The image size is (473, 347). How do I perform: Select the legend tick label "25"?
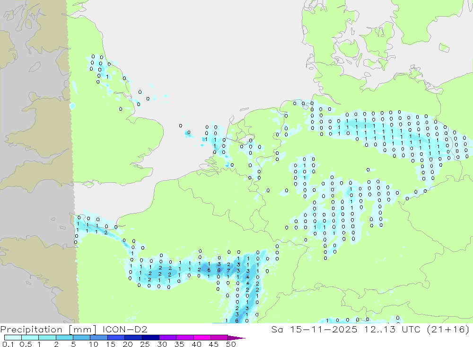[x=145, y=344]
